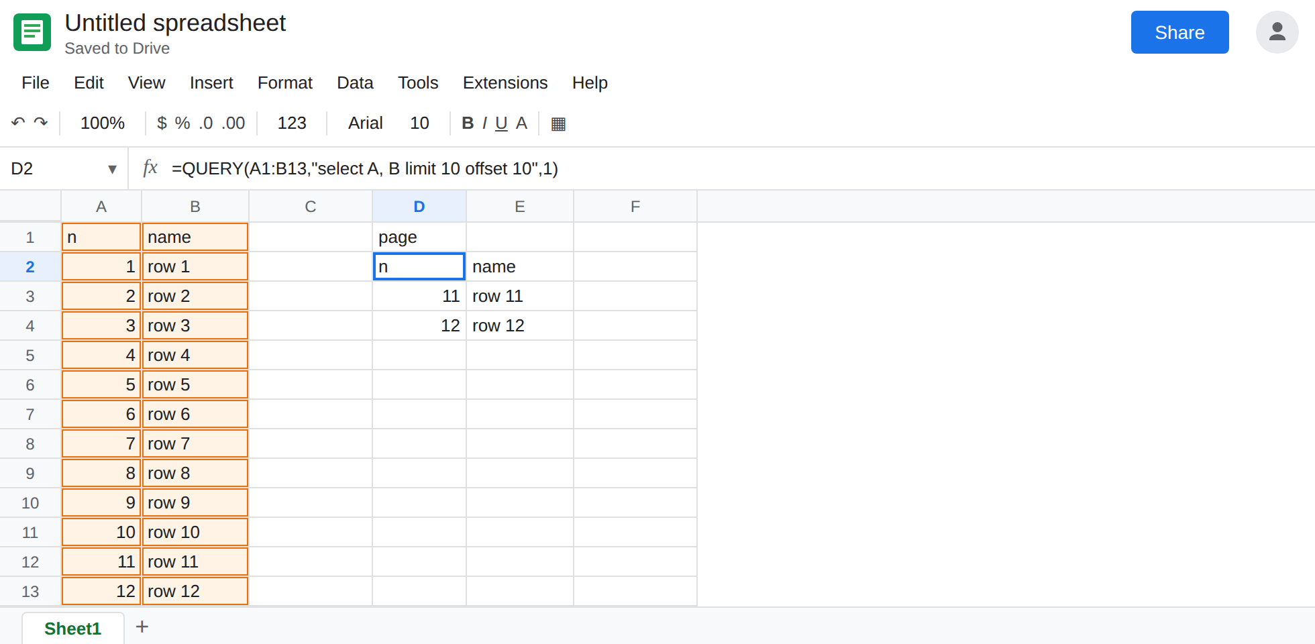Select row 7 header
This screenshot has height=644, width=1315.
(x=30, y=415)
